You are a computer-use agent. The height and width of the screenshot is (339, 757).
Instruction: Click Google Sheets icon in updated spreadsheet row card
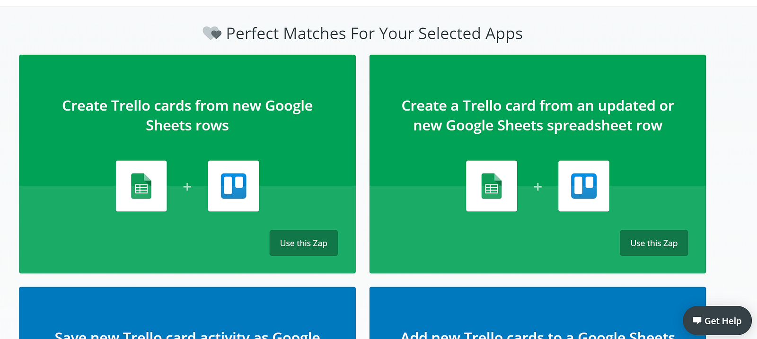pyautogui.click(x=492, y=186)
